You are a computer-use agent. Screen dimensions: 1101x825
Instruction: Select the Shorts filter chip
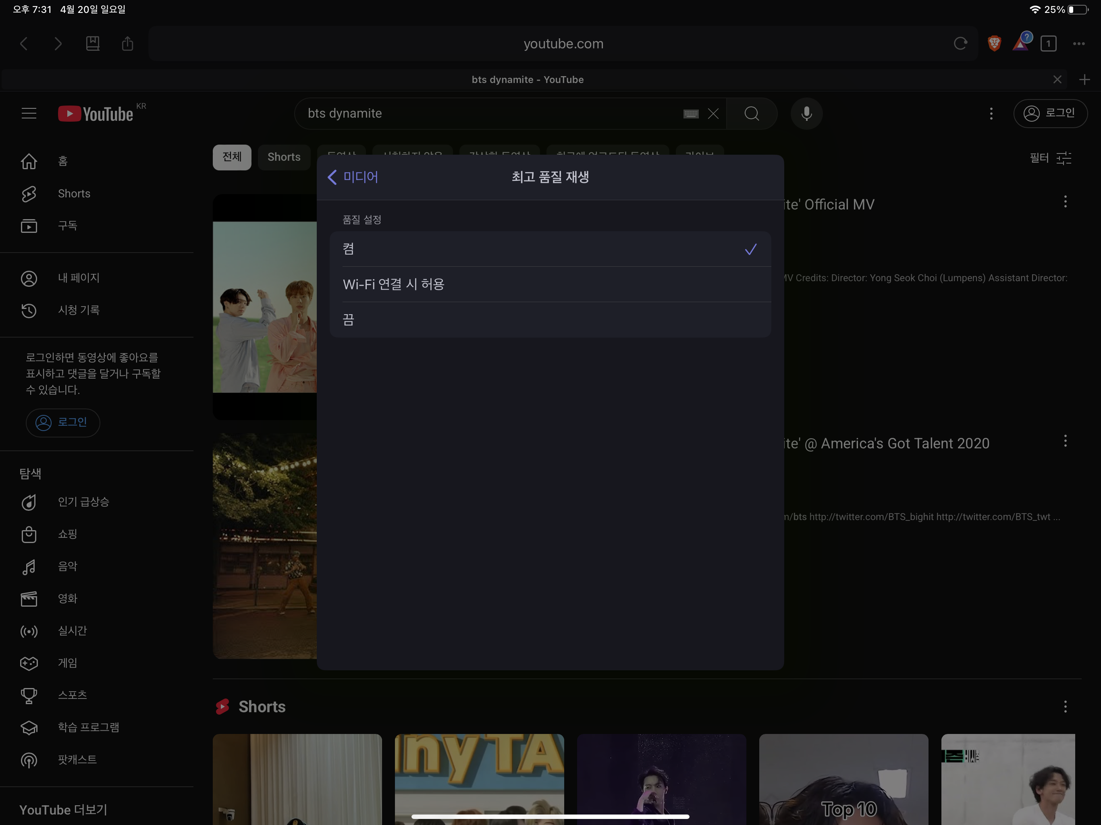(284, 157)
